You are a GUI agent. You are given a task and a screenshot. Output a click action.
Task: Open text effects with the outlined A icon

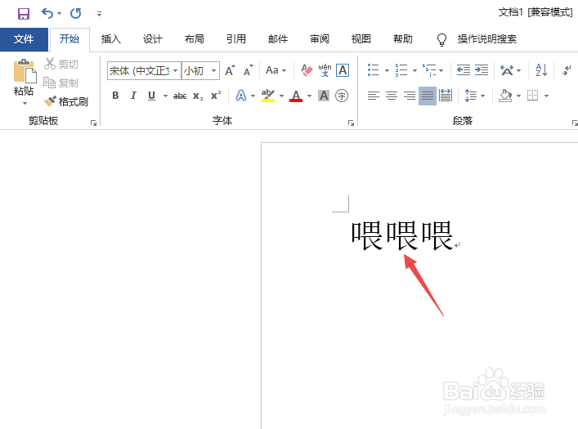click(241, 96)
